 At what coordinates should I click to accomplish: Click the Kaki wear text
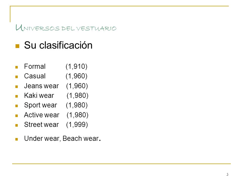tap(39, 96)
